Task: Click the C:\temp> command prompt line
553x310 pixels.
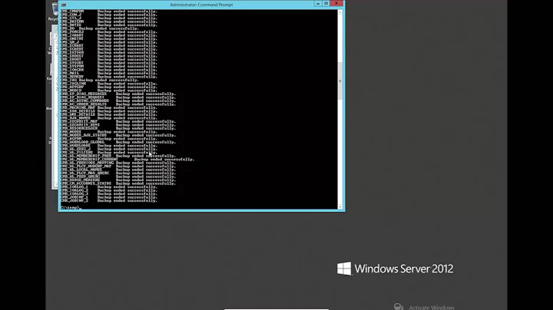Action: [x=71, y=207]
